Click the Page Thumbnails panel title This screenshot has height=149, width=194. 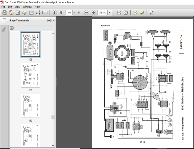[x=19, y=20]
